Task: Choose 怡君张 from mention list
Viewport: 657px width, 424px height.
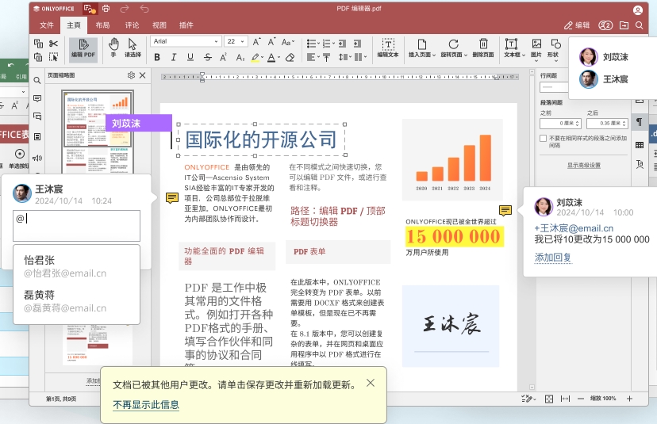Action: point(76,266)
